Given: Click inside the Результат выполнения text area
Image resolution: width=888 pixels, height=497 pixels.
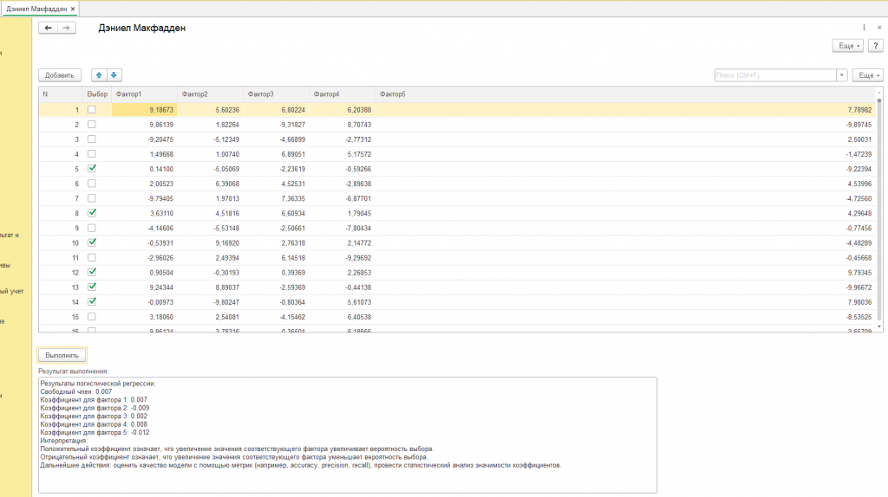Looking at the screenshot, I should click(x=348, y=436).
